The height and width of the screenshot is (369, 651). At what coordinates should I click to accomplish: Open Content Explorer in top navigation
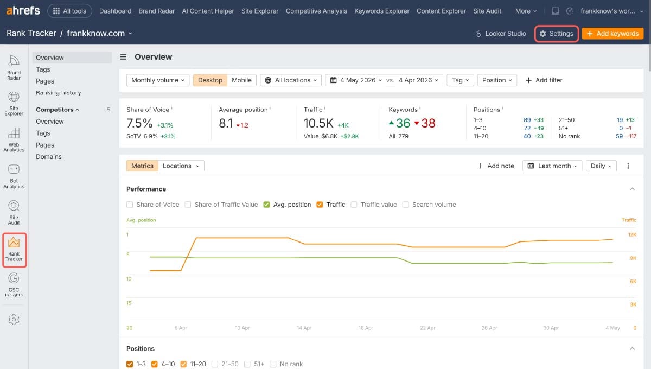click(x=441, y=11)
